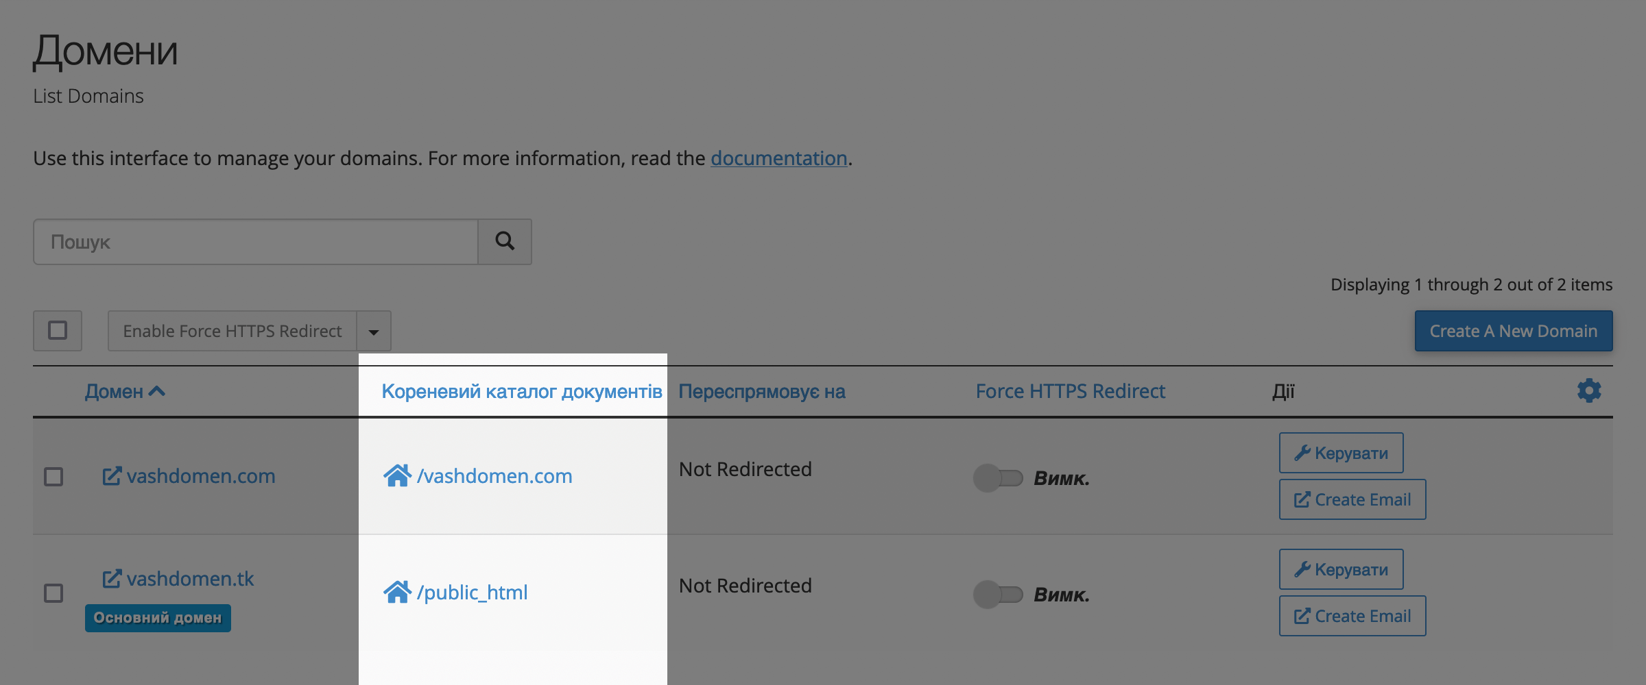Open the vashdomen.tk domain link
1646x685 pixels.
pos(190,579)
